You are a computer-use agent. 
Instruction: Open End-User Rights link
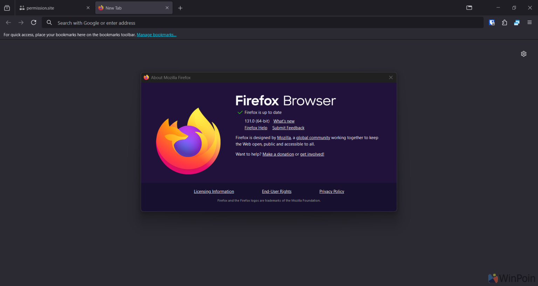tap(277, 191)
